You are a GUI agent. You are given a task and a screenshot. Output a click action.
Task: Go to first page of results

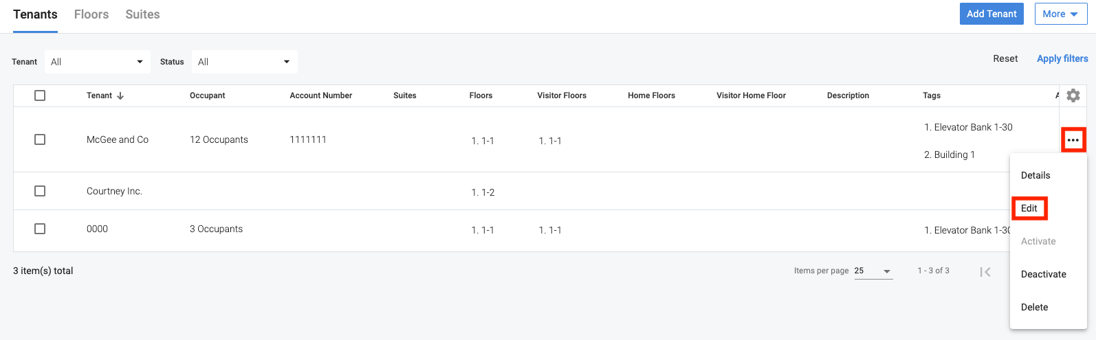coord(985,271)
